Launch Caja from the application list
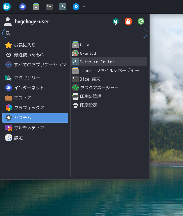Image resolution: width=183 pixels, height=216 pixels. 109,45
